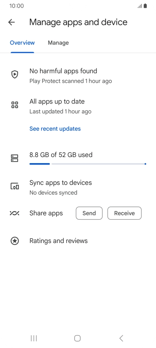Viewport: 156px width, 348px height.
Task: Tap the Share apps icon
Action: click(15, 213)
